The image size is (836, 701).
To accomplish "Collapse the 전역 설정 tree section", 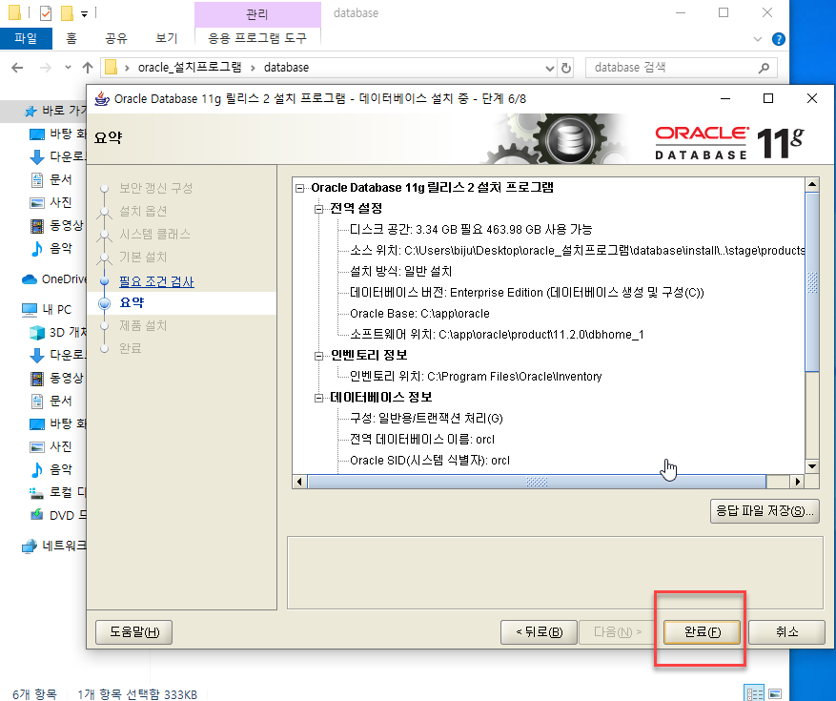I will (318, 209).
